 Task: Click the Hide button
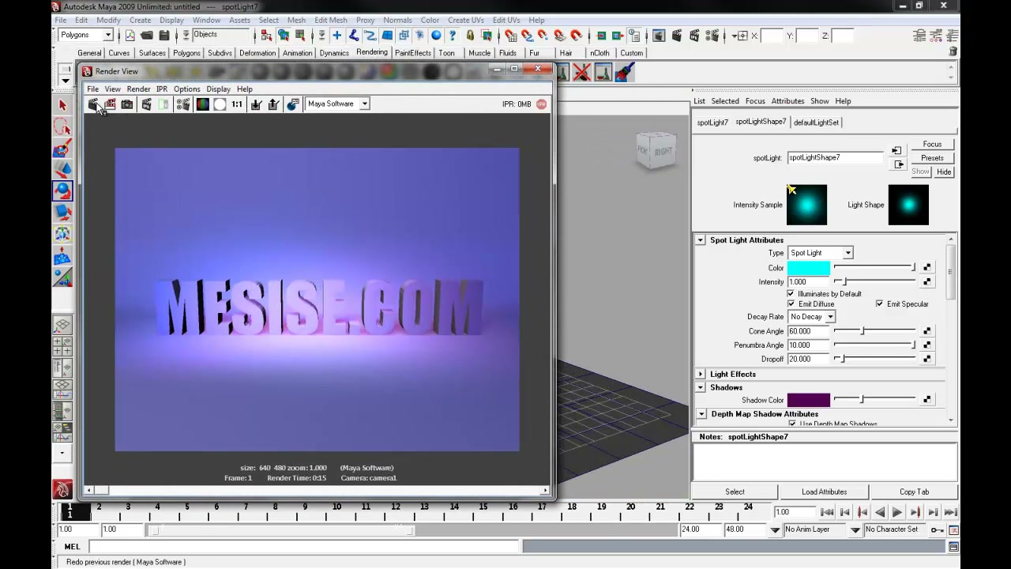(x=944, y=171)
